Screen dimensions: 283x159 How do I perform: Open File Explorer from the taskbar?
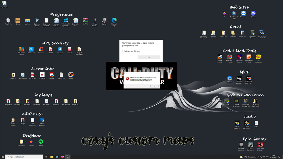pos(52,157)
